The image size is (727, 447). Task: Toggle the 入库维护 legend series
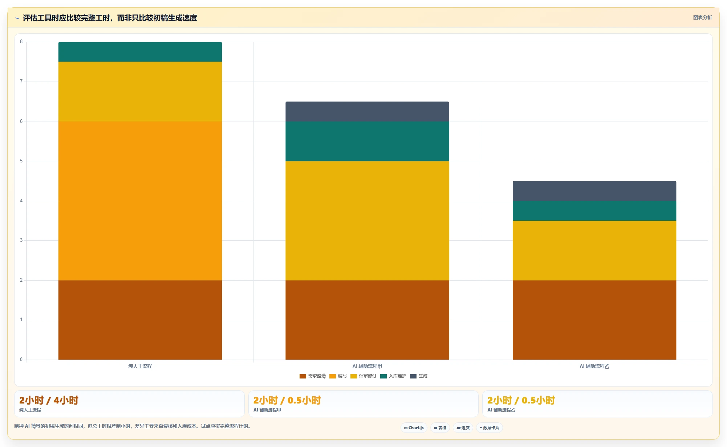(393, 376)
